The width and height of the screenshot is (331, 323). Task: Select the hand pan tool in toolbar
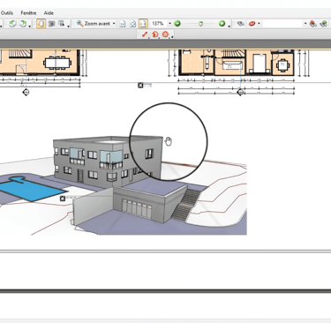41,24
